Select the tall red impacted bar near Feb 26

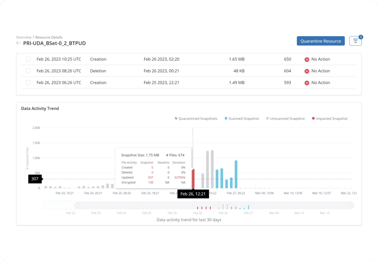193,178
